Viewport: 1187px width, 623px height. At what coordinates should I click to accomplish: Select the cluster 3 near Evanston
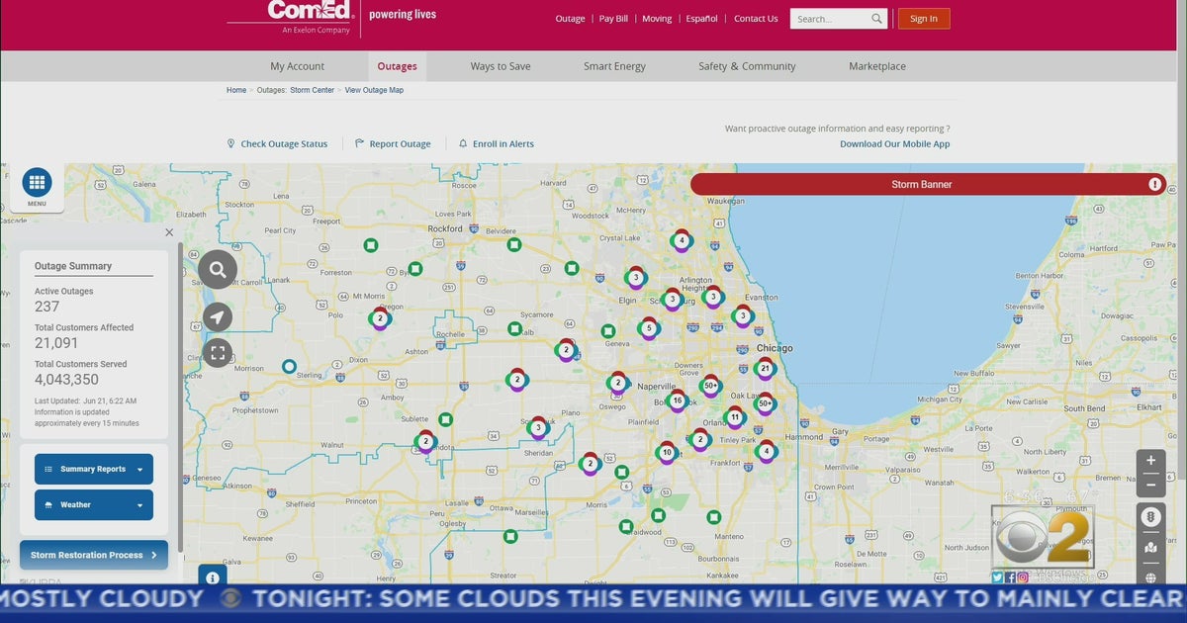tap(743, 316)
